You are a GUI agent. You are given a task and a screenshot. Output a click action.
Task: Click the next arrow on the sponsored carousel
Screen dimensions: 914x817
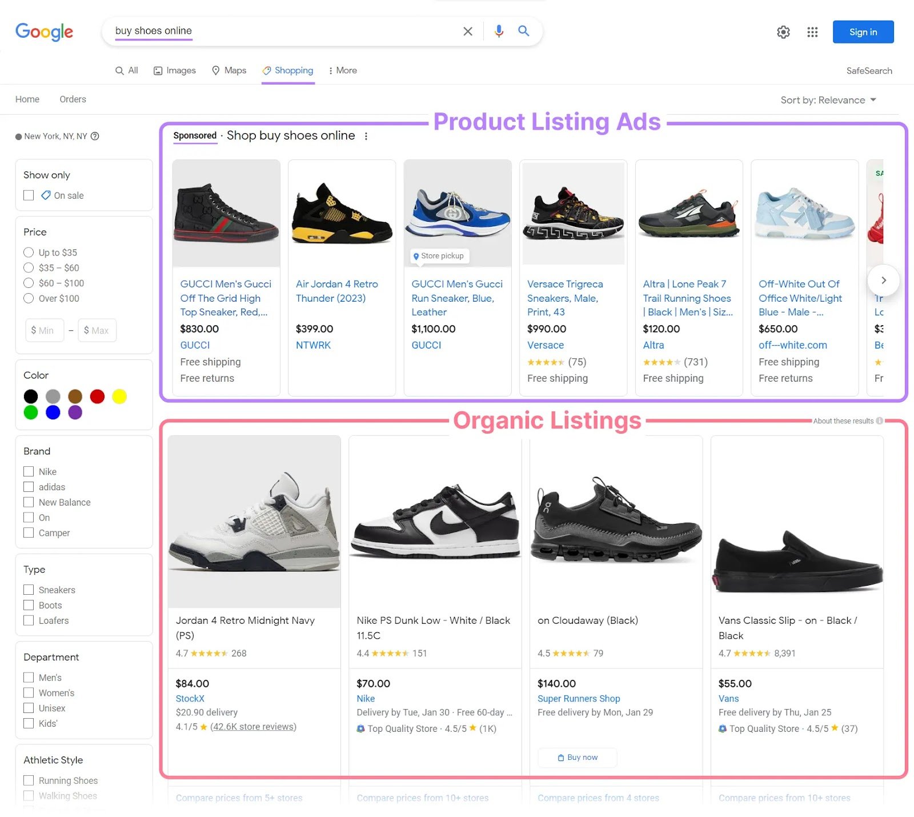pos(883,281)
